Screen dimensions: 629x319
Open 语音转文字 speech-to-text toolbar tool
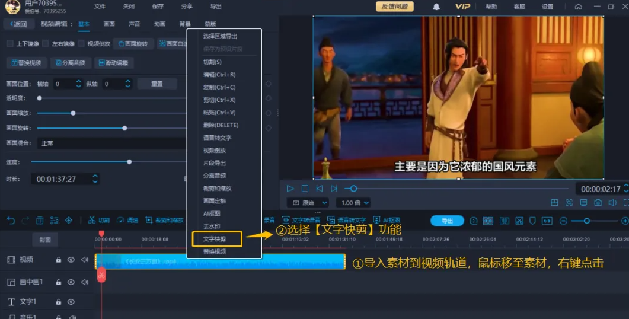[x=346, y=220]
